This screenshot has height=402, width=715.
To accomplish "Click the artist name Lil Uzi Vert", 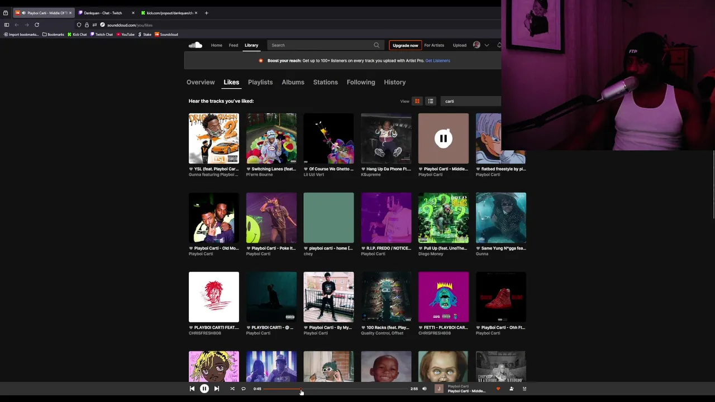I will coord(313,175).
